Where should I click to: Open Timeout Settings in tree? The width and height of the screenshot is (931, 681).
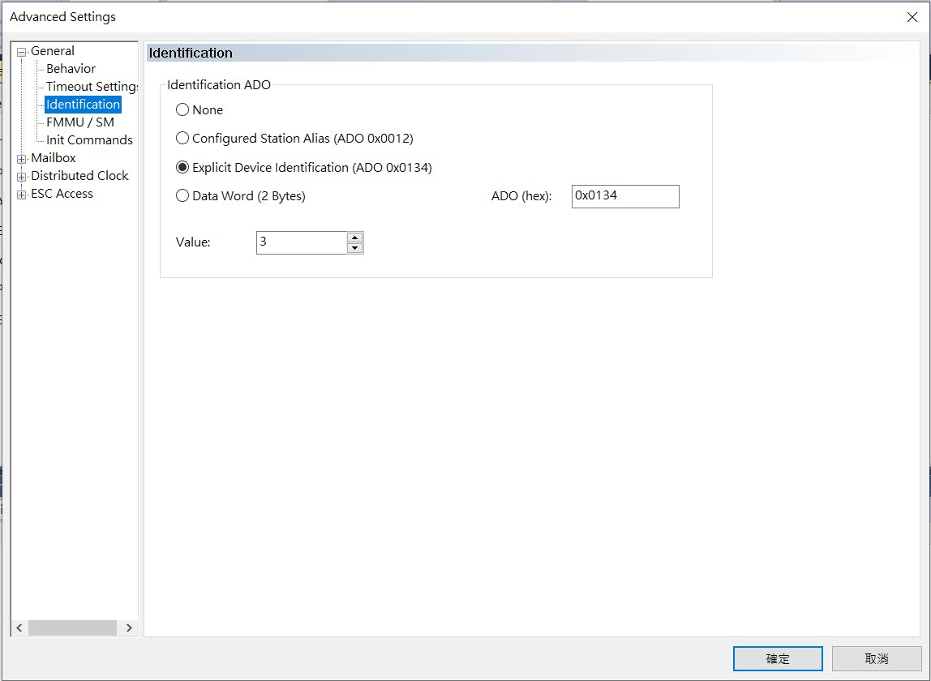pyautogui.click(x=92, y=87)
